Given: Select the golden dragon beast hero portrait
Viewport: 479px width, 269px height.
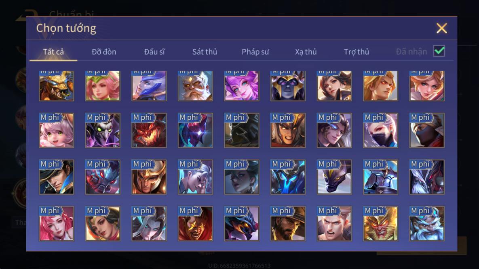Looking at the screenshot, I should point(57,85).
